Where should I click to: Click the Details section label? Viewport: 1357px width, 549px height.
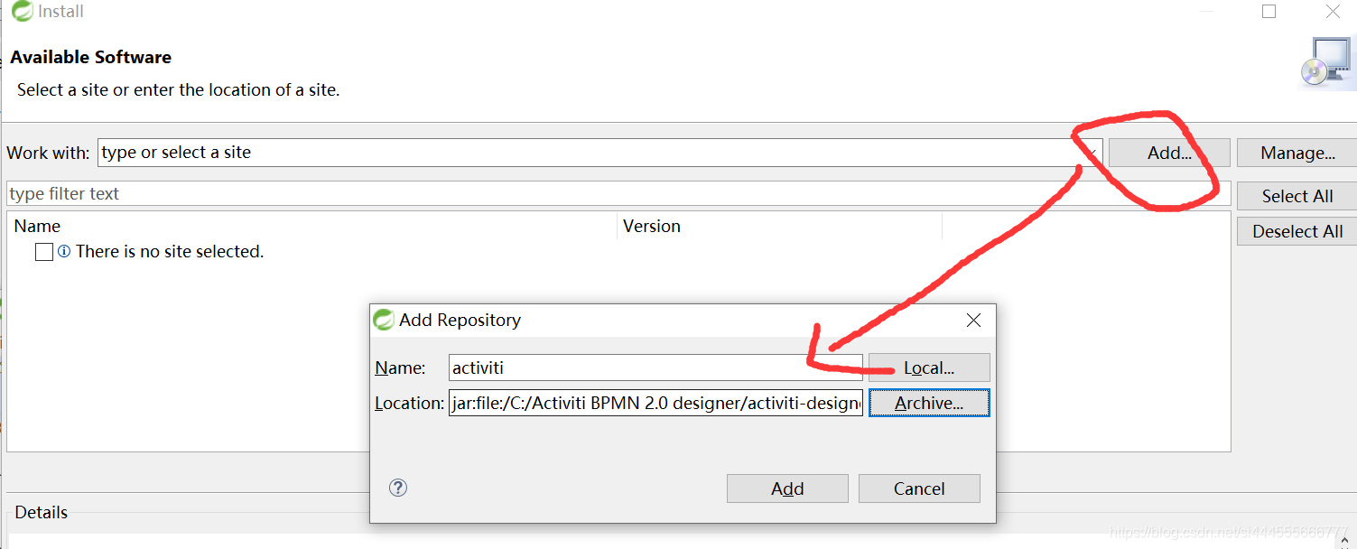[42, 512]
